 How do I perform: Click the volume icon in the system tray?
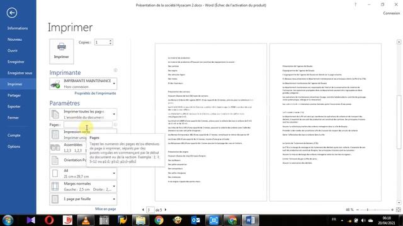pyautogui.click(x=363, y=220)
